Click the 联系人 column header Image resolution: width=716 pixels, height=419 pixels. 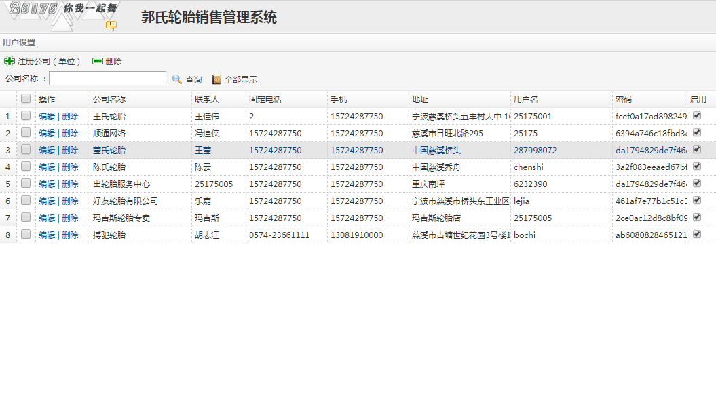click(x=206, y=100)
